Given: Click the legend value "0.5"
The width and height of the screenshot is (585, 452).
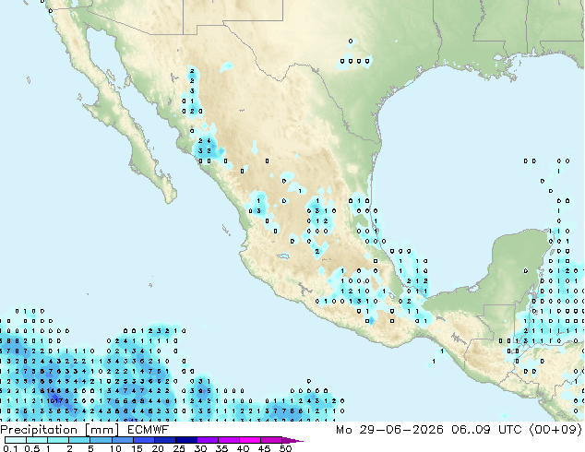Looking at the screenshot, I should pyautogui.click(x=32, y=448).
